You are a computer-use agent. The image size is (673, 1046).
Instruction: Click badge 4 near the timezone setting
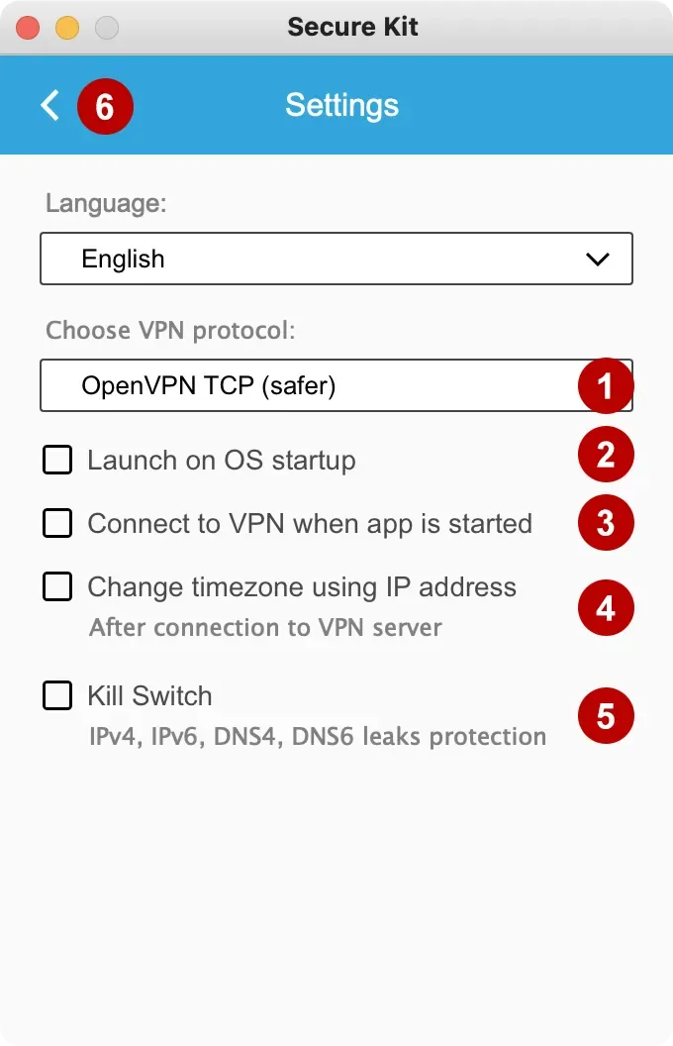pos(606,607)
